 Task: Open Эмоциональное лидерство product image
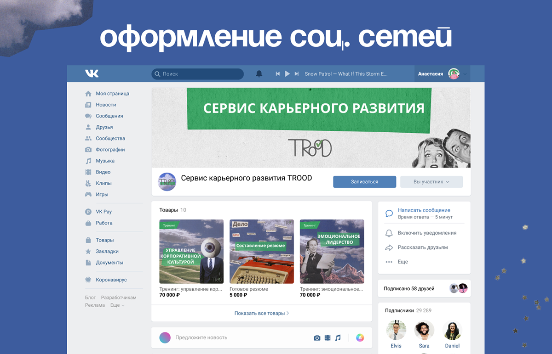[332, 252]
